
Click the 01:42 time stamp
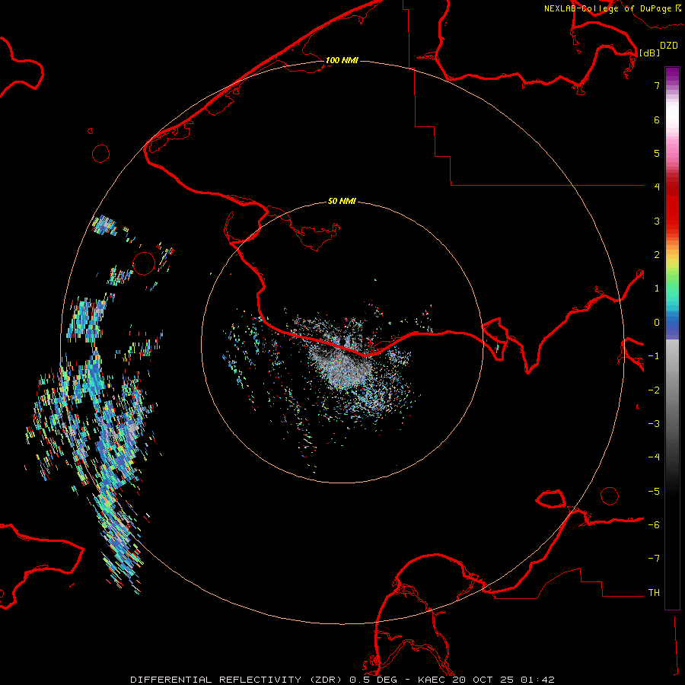point(538,680)
